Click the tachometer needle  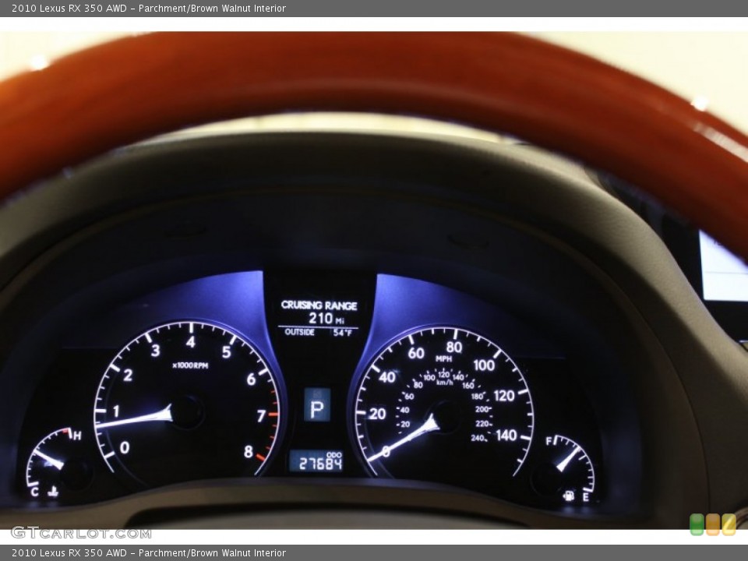135,418
